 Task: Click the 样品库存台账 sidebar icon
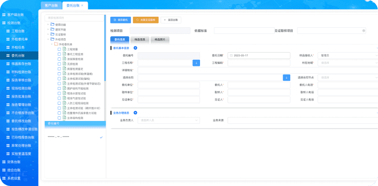[8, 64]
